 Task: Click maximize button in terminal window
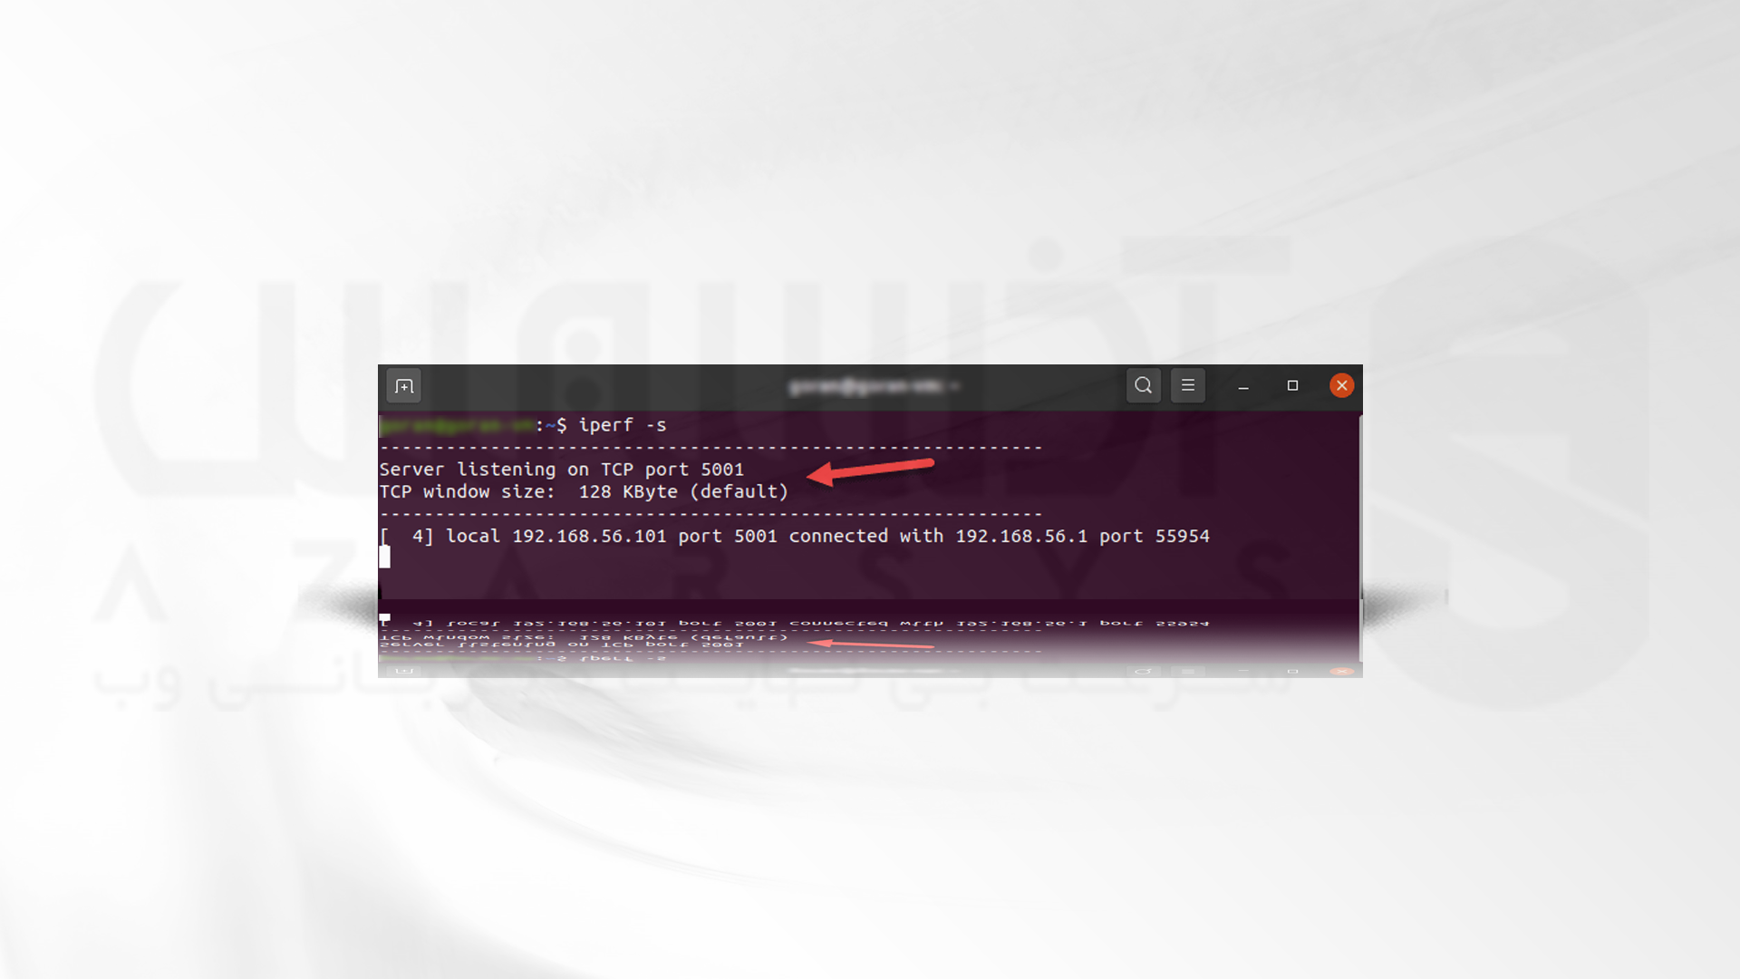1293,385
